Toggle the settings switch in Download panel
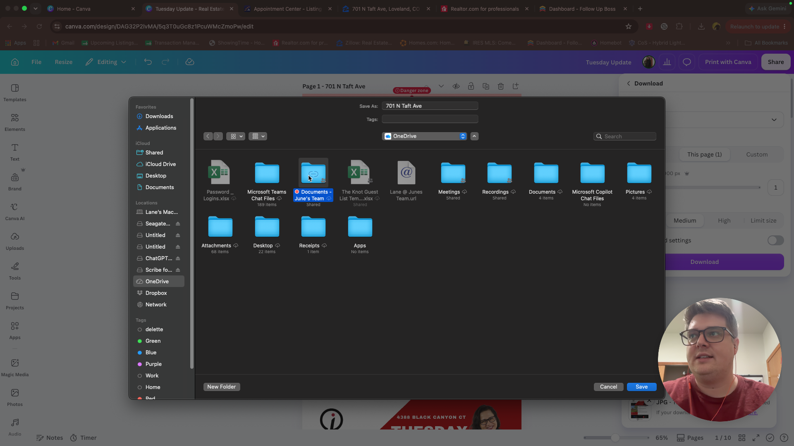Image resolution: width=794 pixels, height=446 pixels. click(775, 240)
